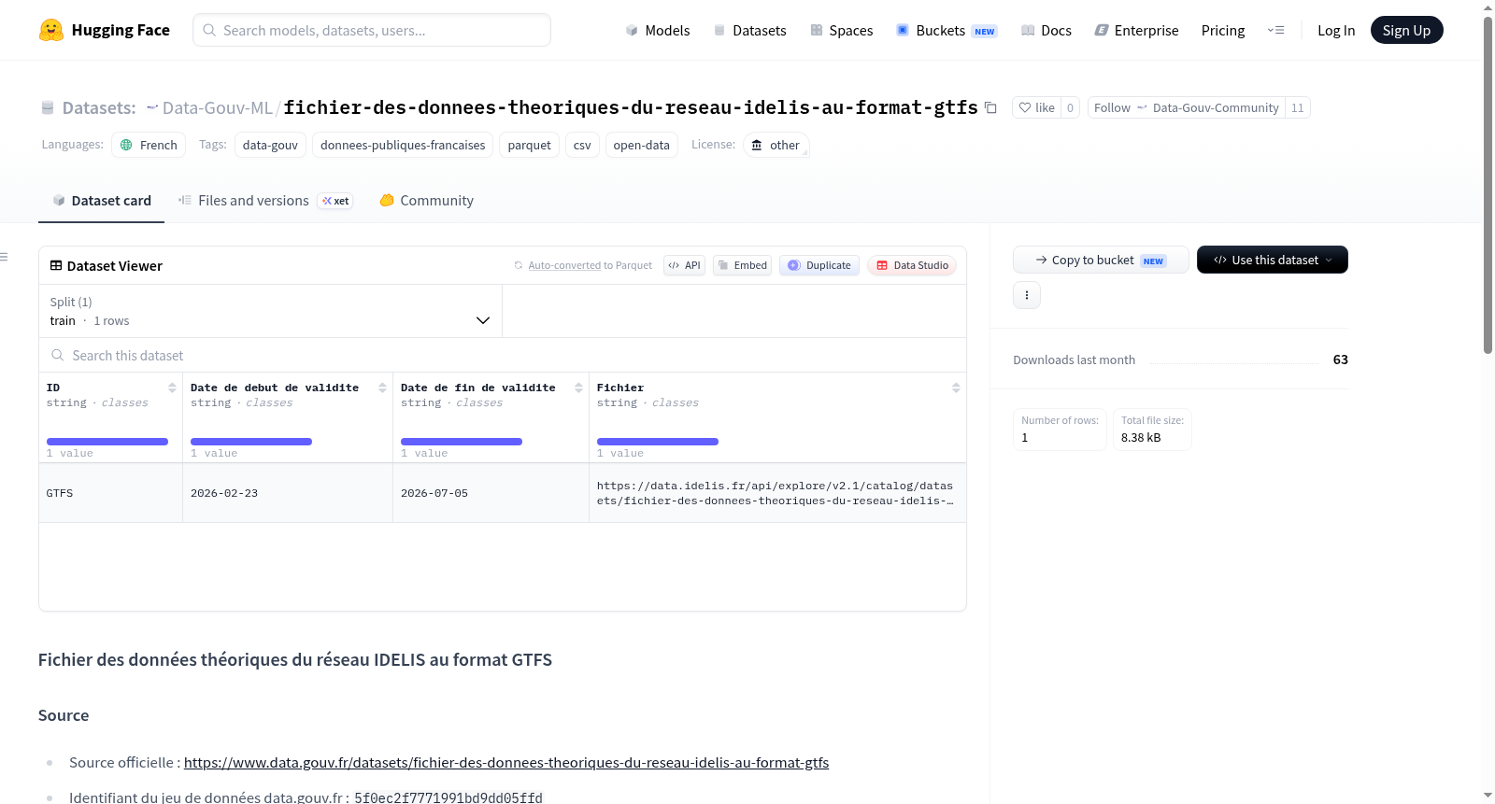Image resolution: width=1495 pixels, height=804 pixels.
Task: Open the Models page
Action: pyautogui.click(x=658, y=30)
